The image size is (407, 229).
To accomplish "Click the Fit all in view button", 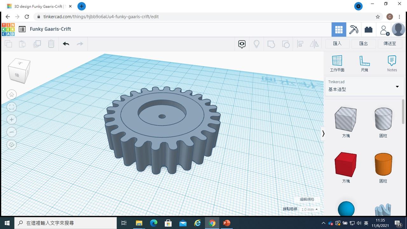I will 12,107.
